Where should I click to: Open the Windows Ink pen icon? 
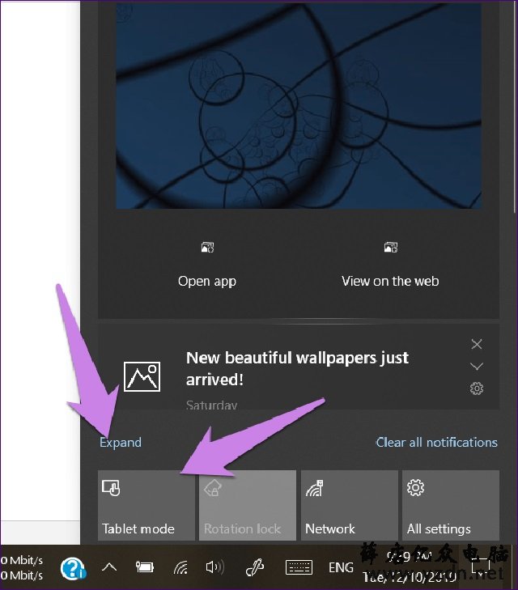[255, 567]
